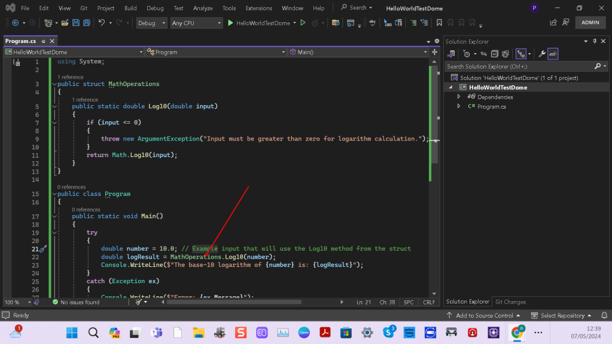Open the Share icon at top right

click(x=553, y=23)
